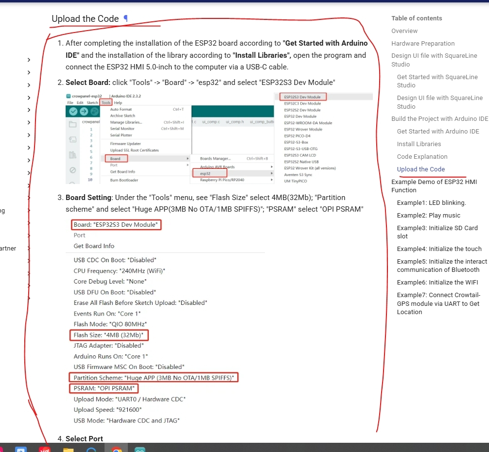Click the permalink pilcrow beside Upload the Code heading

pyautogui.click(x=125, y=18)
